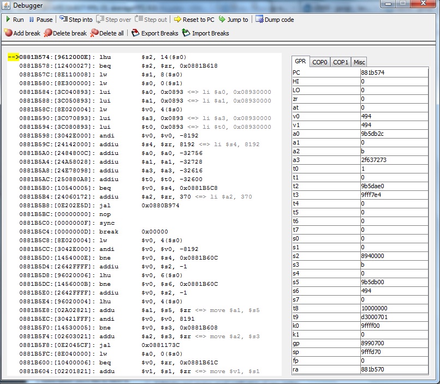Click the Delete break button
Image resolution: width=440 pixels, height=384 pixels.
tap(65, 33)
